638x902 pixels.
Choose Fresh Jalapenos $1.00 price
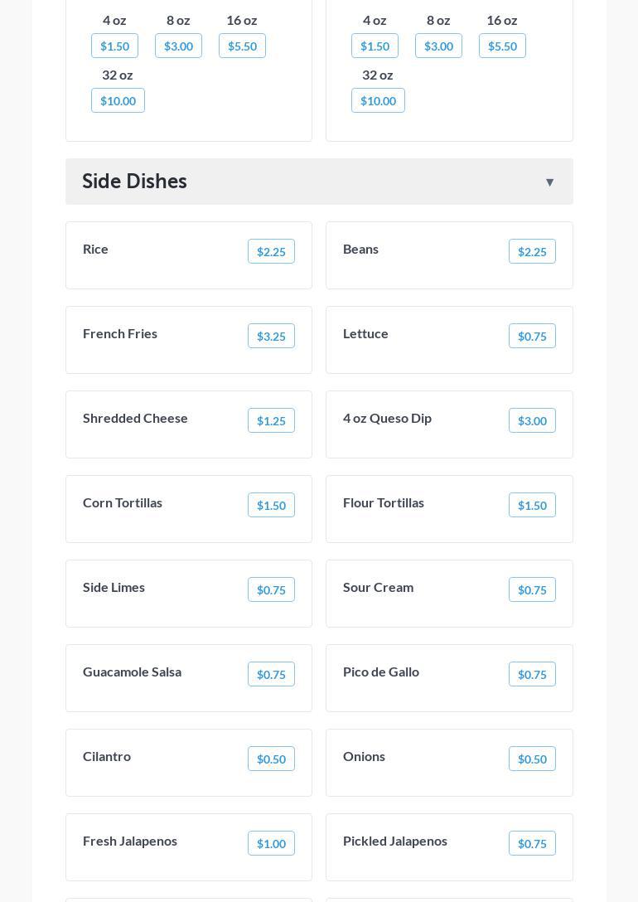271,844
